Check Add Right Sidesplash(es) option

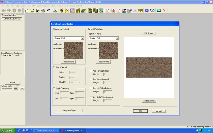(x=91, y=97)
